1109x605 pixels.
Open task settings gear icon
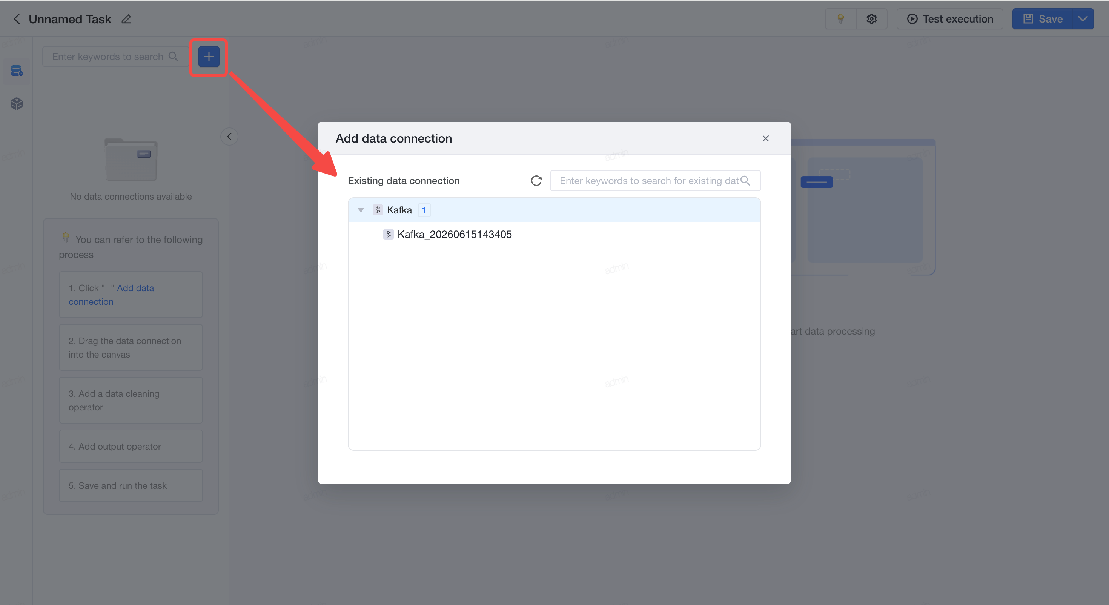pos(871,19)
